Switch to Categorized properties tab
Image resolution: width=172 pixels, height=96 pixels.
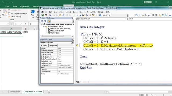pos(53,46)
